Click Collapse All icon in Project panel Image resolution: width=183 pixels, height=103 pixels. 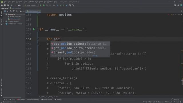pyautogui.click(x=17, y=11)
